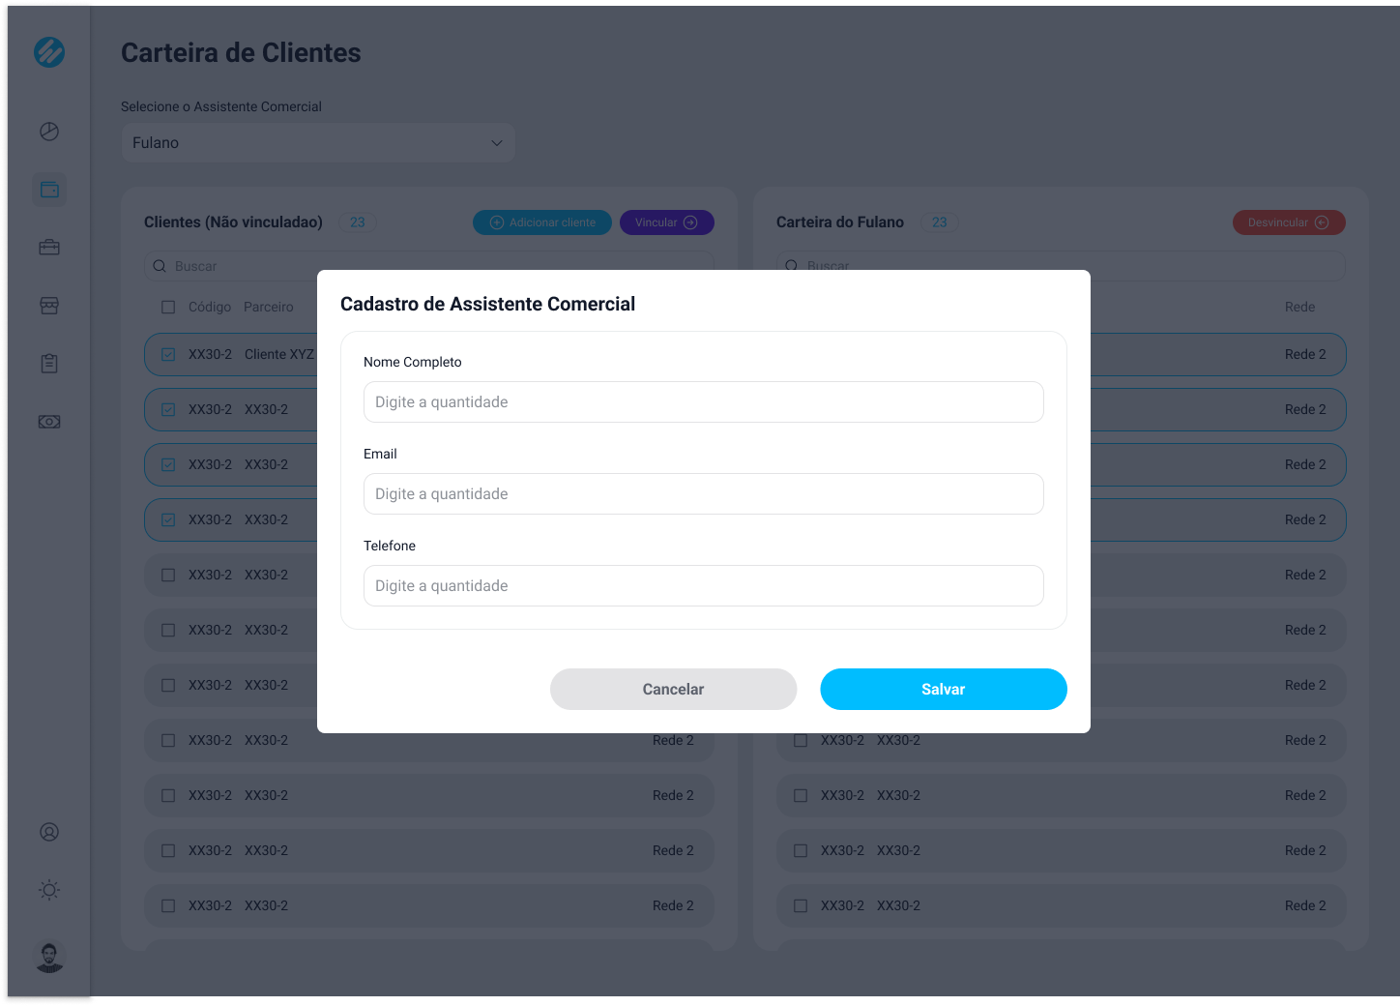Focus the Nome Completo input field
The height and width of the screenshot is (1006, 1400).
(x=704, y=401)
